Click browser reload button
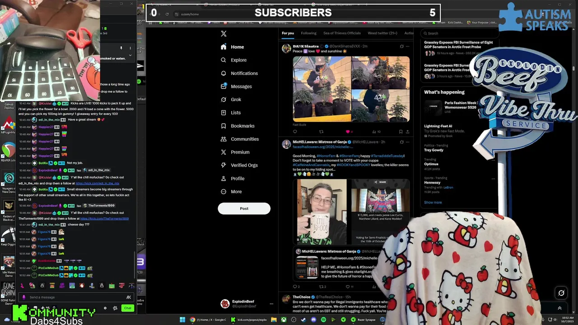 (x=167, y=14)
